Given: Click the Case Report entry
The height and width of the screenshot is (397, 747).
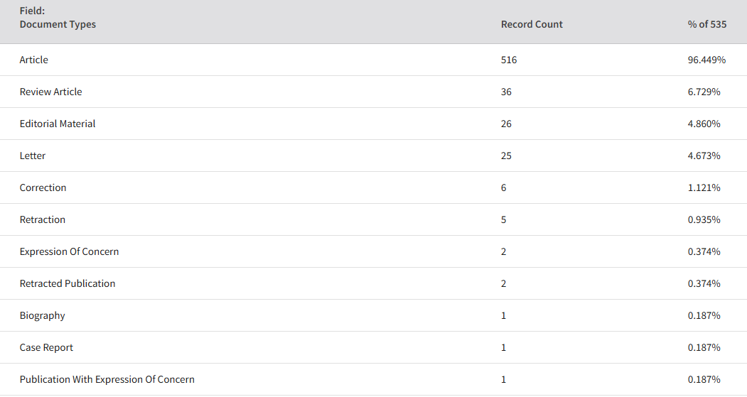Looking at the screenshot, I should click(46, 347).
